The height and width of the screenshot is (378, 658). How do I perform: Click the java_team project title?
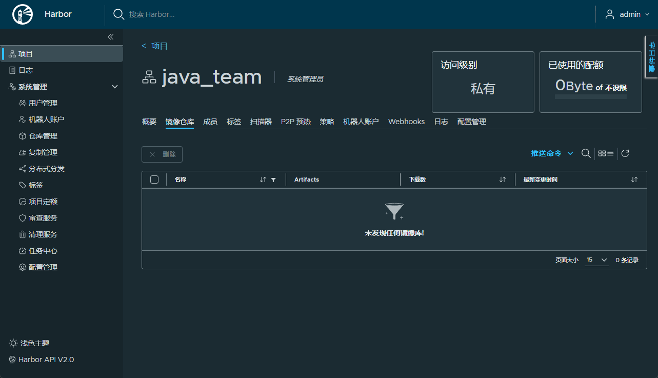[212, 77]
